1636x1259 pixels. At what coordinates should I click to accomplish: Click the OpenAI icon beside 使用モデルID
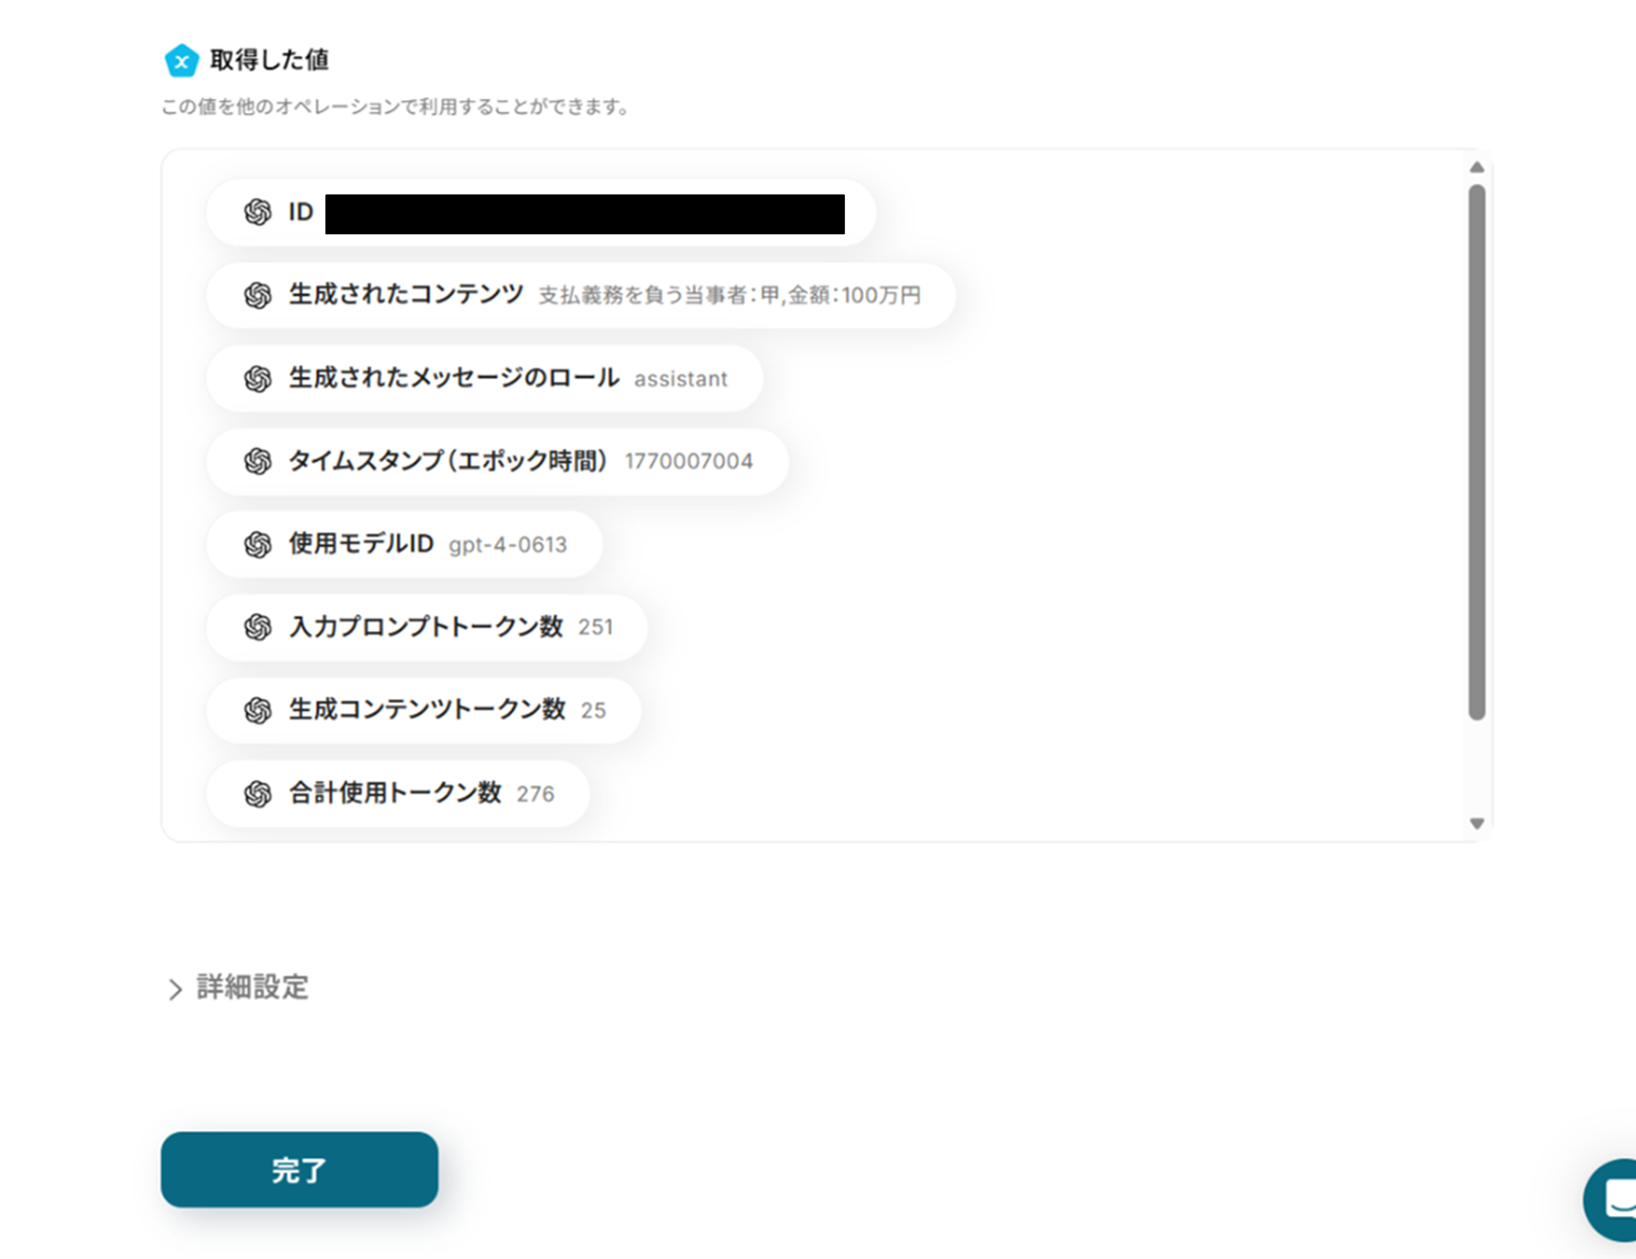[x=257, y=545]
